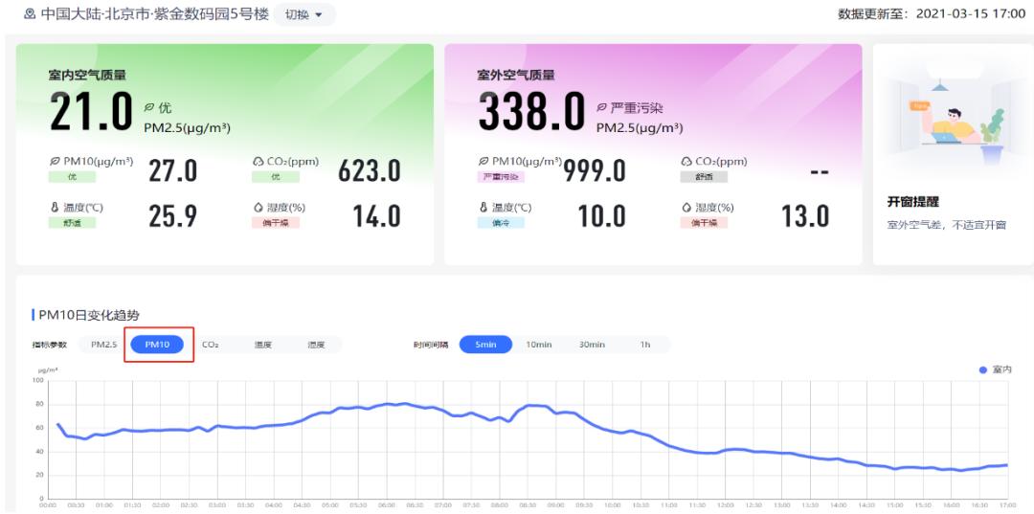Click indoor 湿度 droplet icon
Screen dimensions: 1034x514
pyautogui.click(x=258, y=207)
